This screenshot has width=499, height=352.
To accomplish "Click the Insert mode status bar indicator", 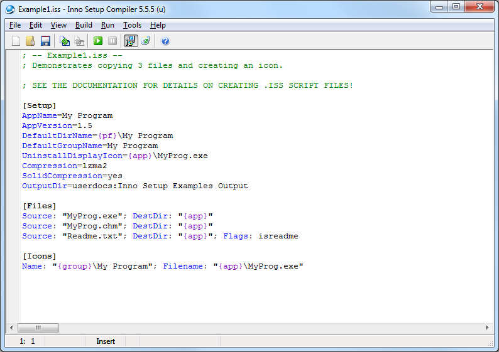I will [x=106, y=341].
